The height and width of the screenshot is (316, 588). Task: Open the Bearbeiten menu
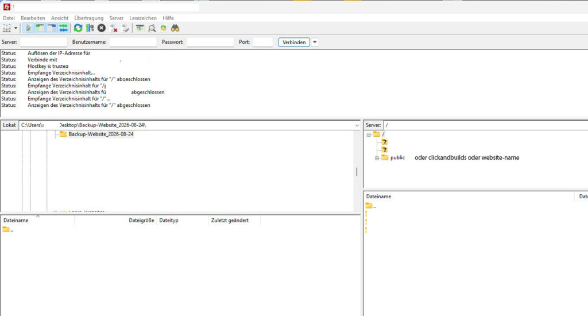[x=33, y=18]
